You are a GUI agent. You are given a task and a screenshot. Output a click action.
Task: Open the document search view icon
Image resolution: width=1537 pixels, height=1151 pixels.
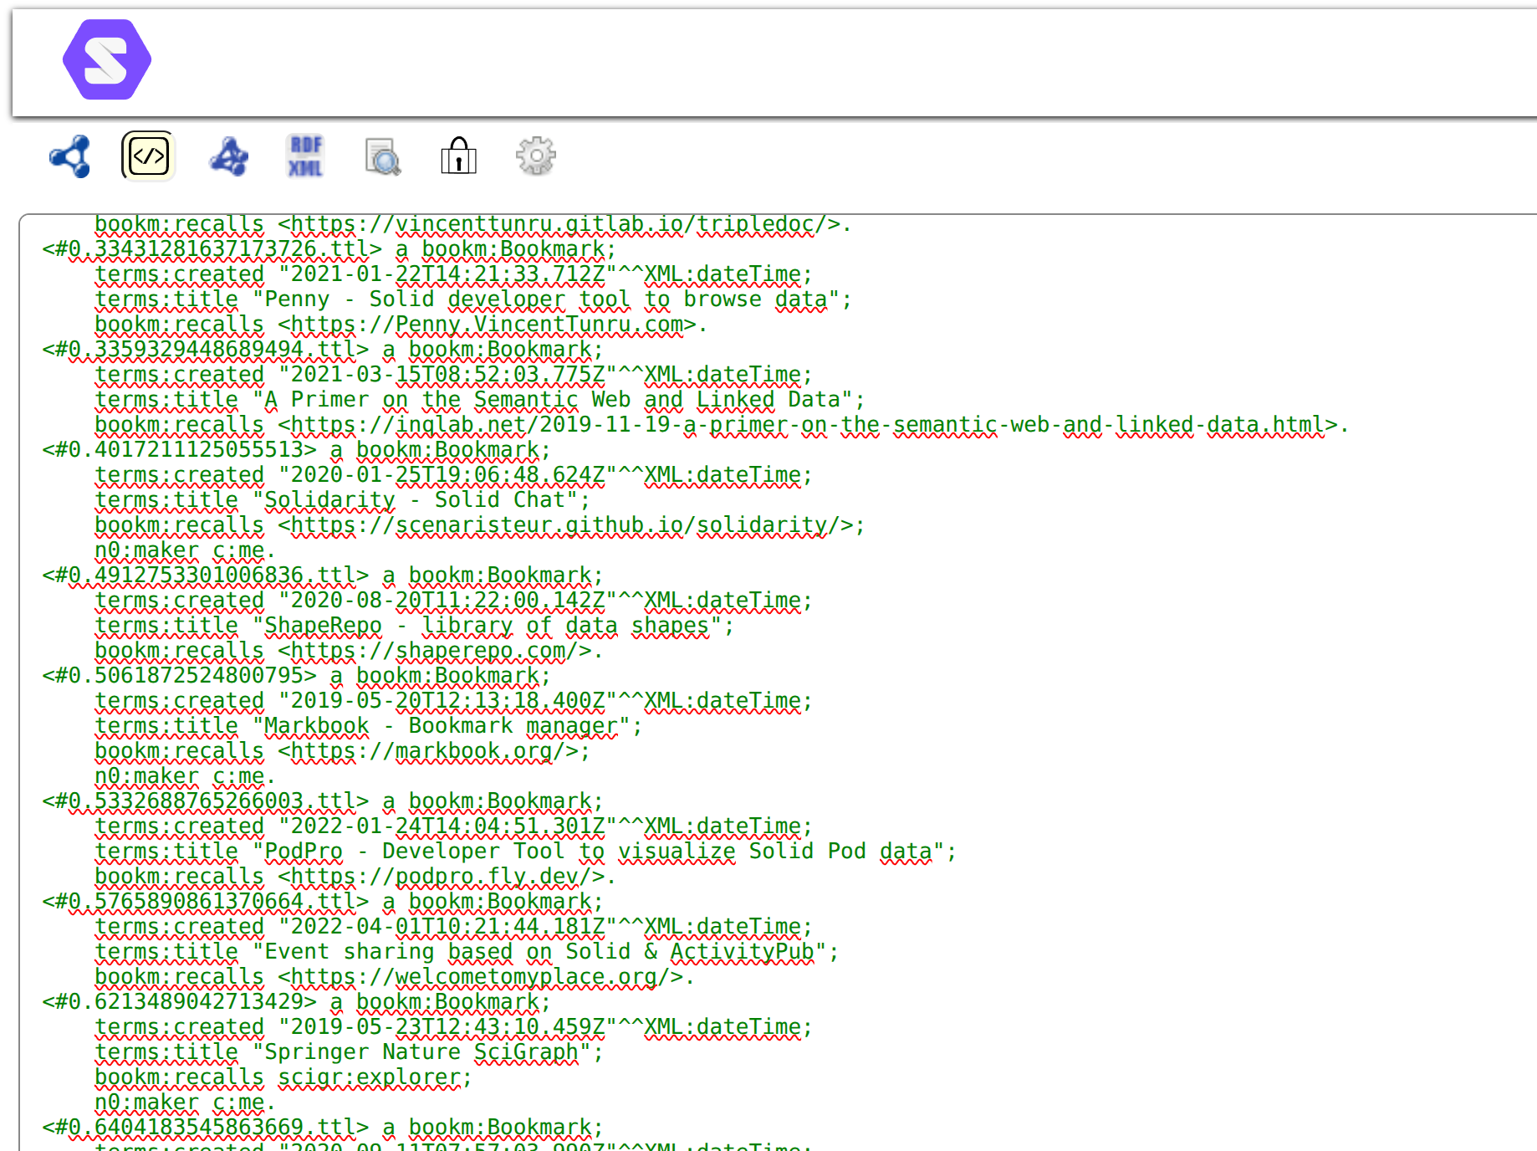pos(383,156)
